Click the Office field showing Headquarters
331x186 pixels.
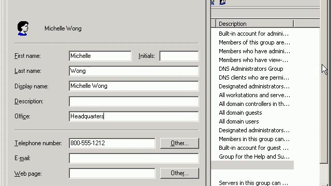click(x=133, y=116)
